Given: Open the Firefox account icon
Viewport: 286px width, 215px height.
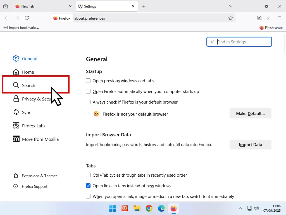Looking at the screenshot, I should pos(259,18).
